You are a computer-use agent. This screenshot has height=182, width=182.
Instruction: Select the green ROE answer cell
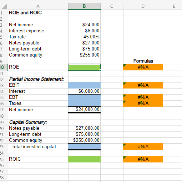pos(84,67)
